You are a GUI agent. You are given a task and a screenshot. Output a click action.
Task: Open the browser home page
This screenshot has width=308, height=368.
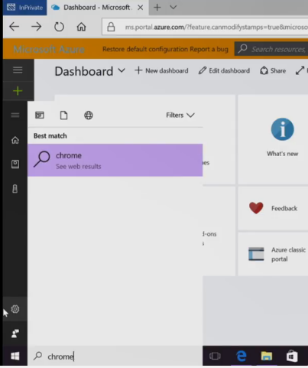tap(81, 27)
